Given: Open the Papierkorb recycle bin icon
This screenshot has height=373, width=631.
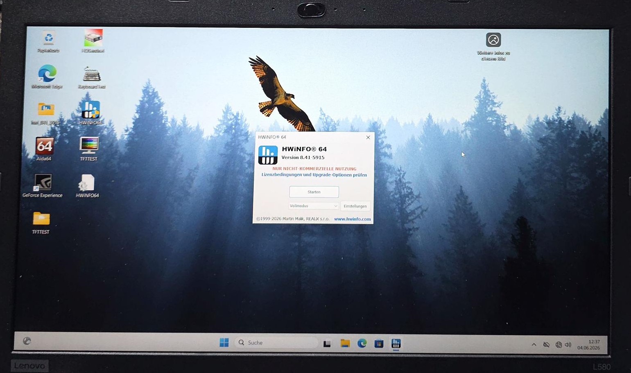Looking at the screenshot, I should click(x=48, y=42).
